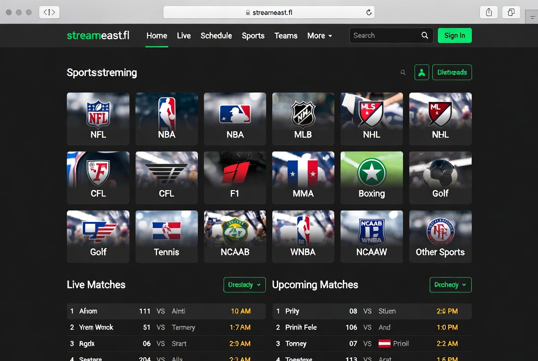Open the Upcoming Matches filter dropdown
This screenshot has width=538, height=361.
(x=450, y=285)
